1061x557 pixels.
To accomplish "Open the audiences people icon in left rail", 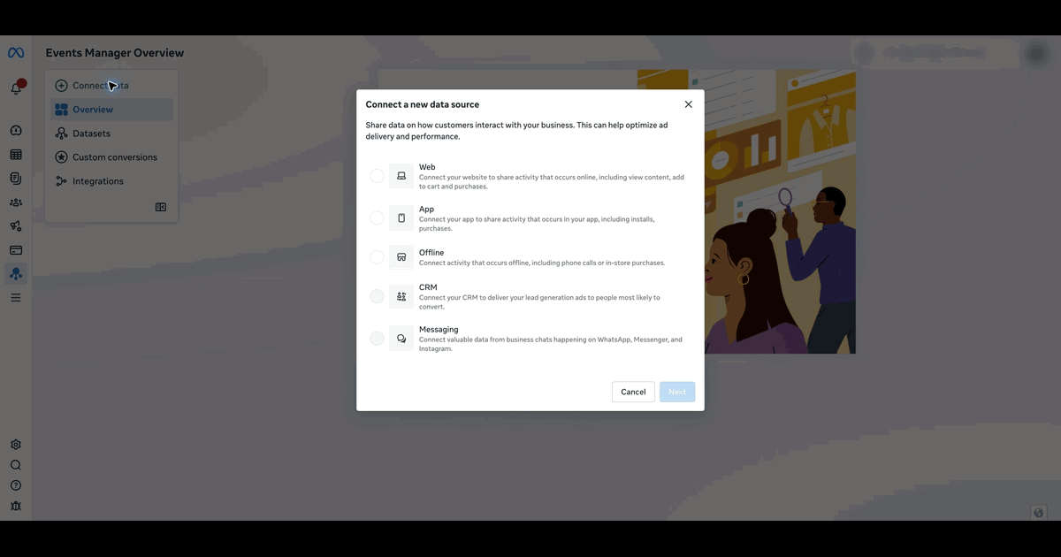I will [x=16, y=202].
